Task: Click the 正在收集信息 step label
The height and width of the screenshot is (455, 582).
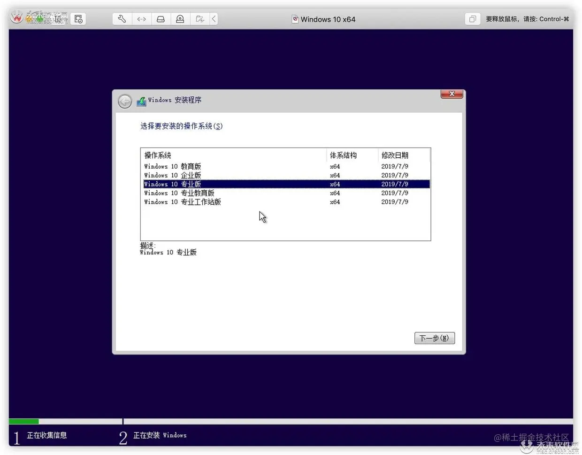Action: click(47, 435)
